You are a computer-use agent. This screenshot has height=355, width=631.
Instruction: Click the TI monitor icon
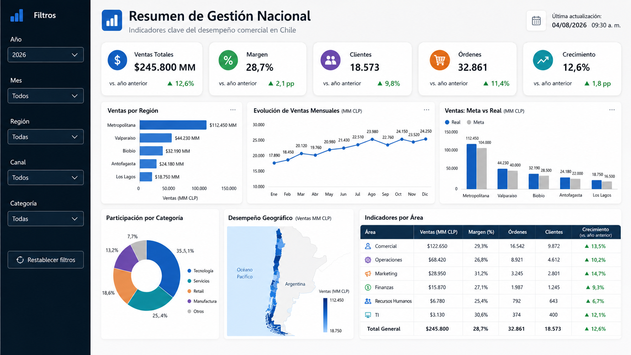click(368, 315)
